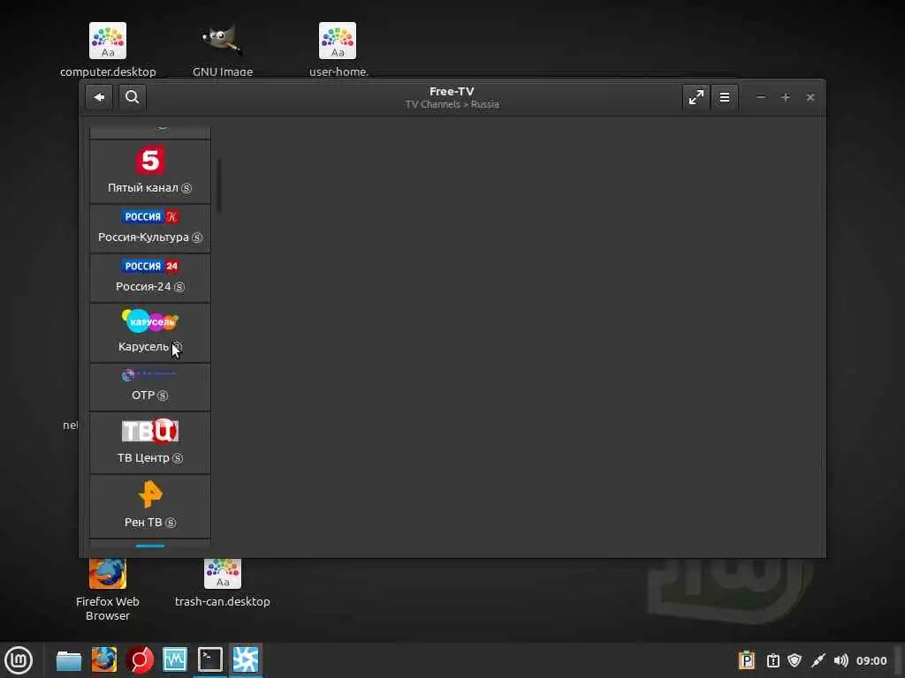
Task: Select the Пятый канал channel logo
Action: point(150,161)
